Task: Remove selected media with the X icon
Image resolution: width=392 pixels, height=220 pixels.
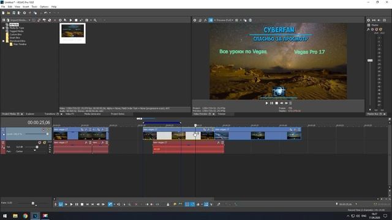Action: tap(55, 20)
